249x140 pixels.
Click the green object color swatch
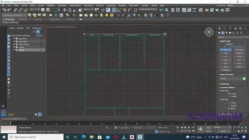click(x=244, y=79)
